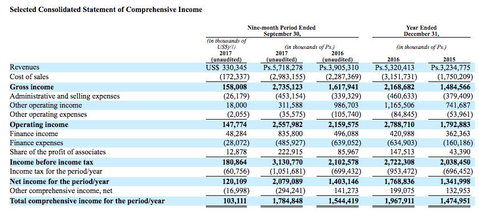
Task: Select the Cost of sales label
Action: pos(29,76)
